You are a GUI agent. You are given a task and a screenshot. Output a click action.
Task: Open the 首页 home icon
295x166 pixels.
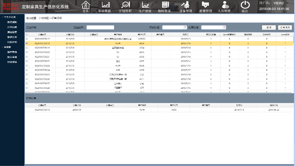point(86,5)
